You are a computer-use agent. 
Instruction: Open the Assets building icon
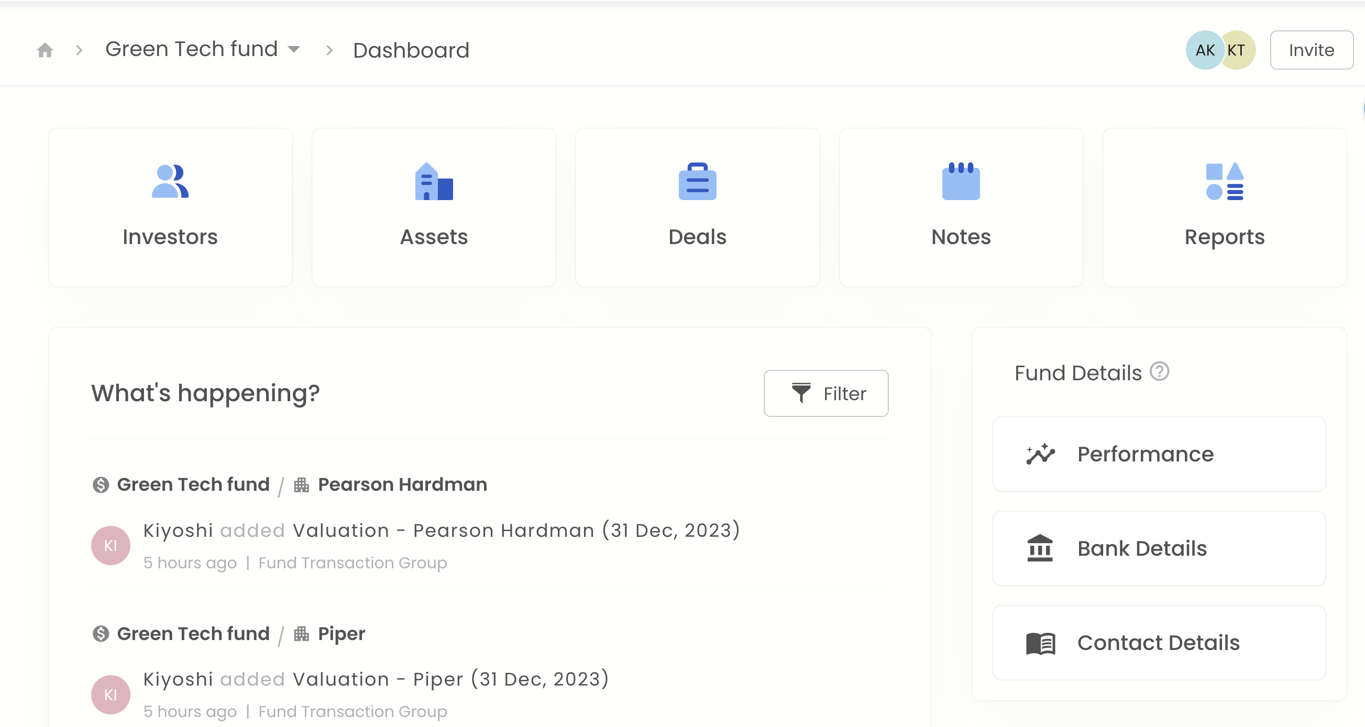click(434, 181)
